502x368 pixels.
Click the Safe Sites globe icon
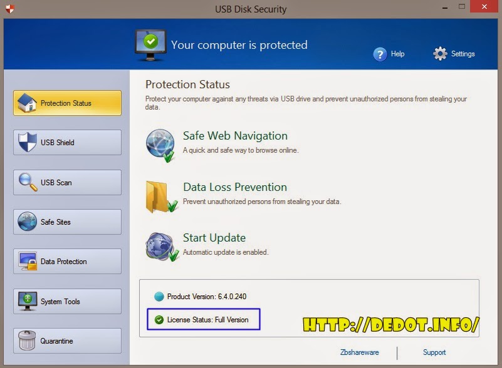point(28,222)
